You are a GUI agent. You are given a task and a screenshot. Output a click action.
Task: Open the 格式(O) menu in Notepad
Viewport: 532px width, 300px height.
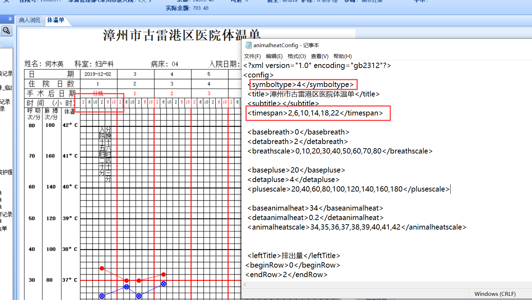click(x=297, y=56)
